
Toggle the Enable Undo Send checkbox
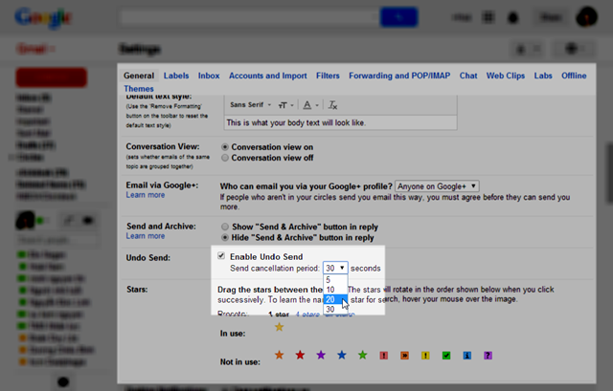click(221, 255)
